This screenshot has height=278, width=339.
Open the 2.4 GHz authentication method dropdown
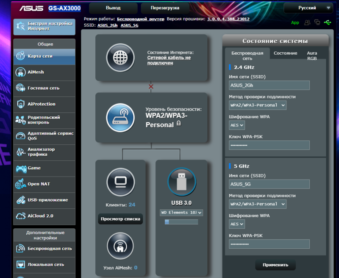pyautogui.click(x=258, y=105)
